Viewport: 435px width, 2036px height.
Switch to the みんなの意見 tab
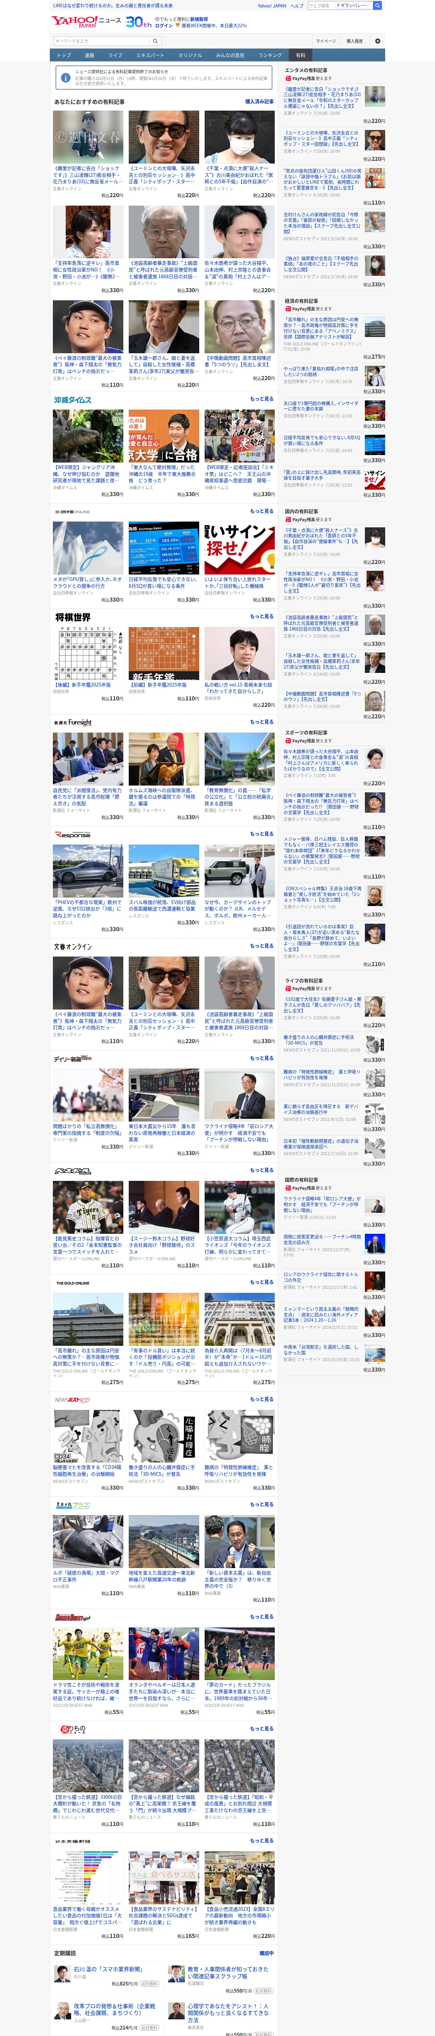230,55
